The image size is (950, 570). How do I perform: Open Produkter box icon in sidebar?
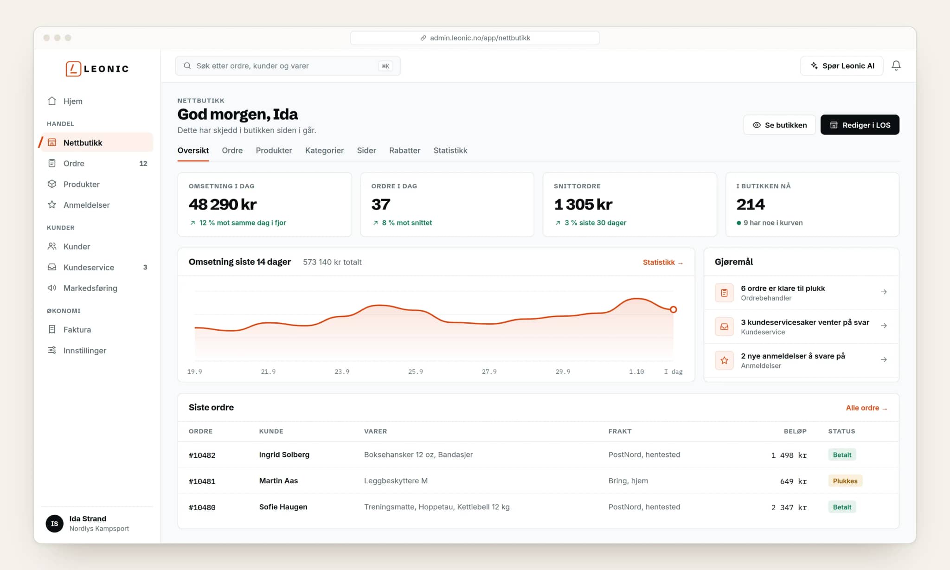point(52,184)
